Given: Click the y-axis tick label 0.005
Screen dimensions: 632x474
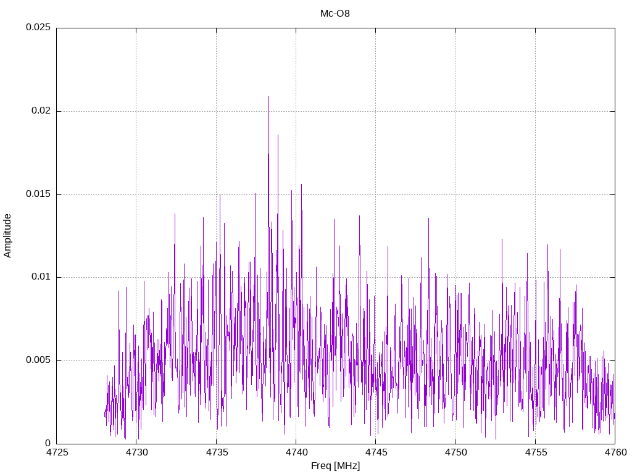Looking at the screenshot, I should [38, 360].
